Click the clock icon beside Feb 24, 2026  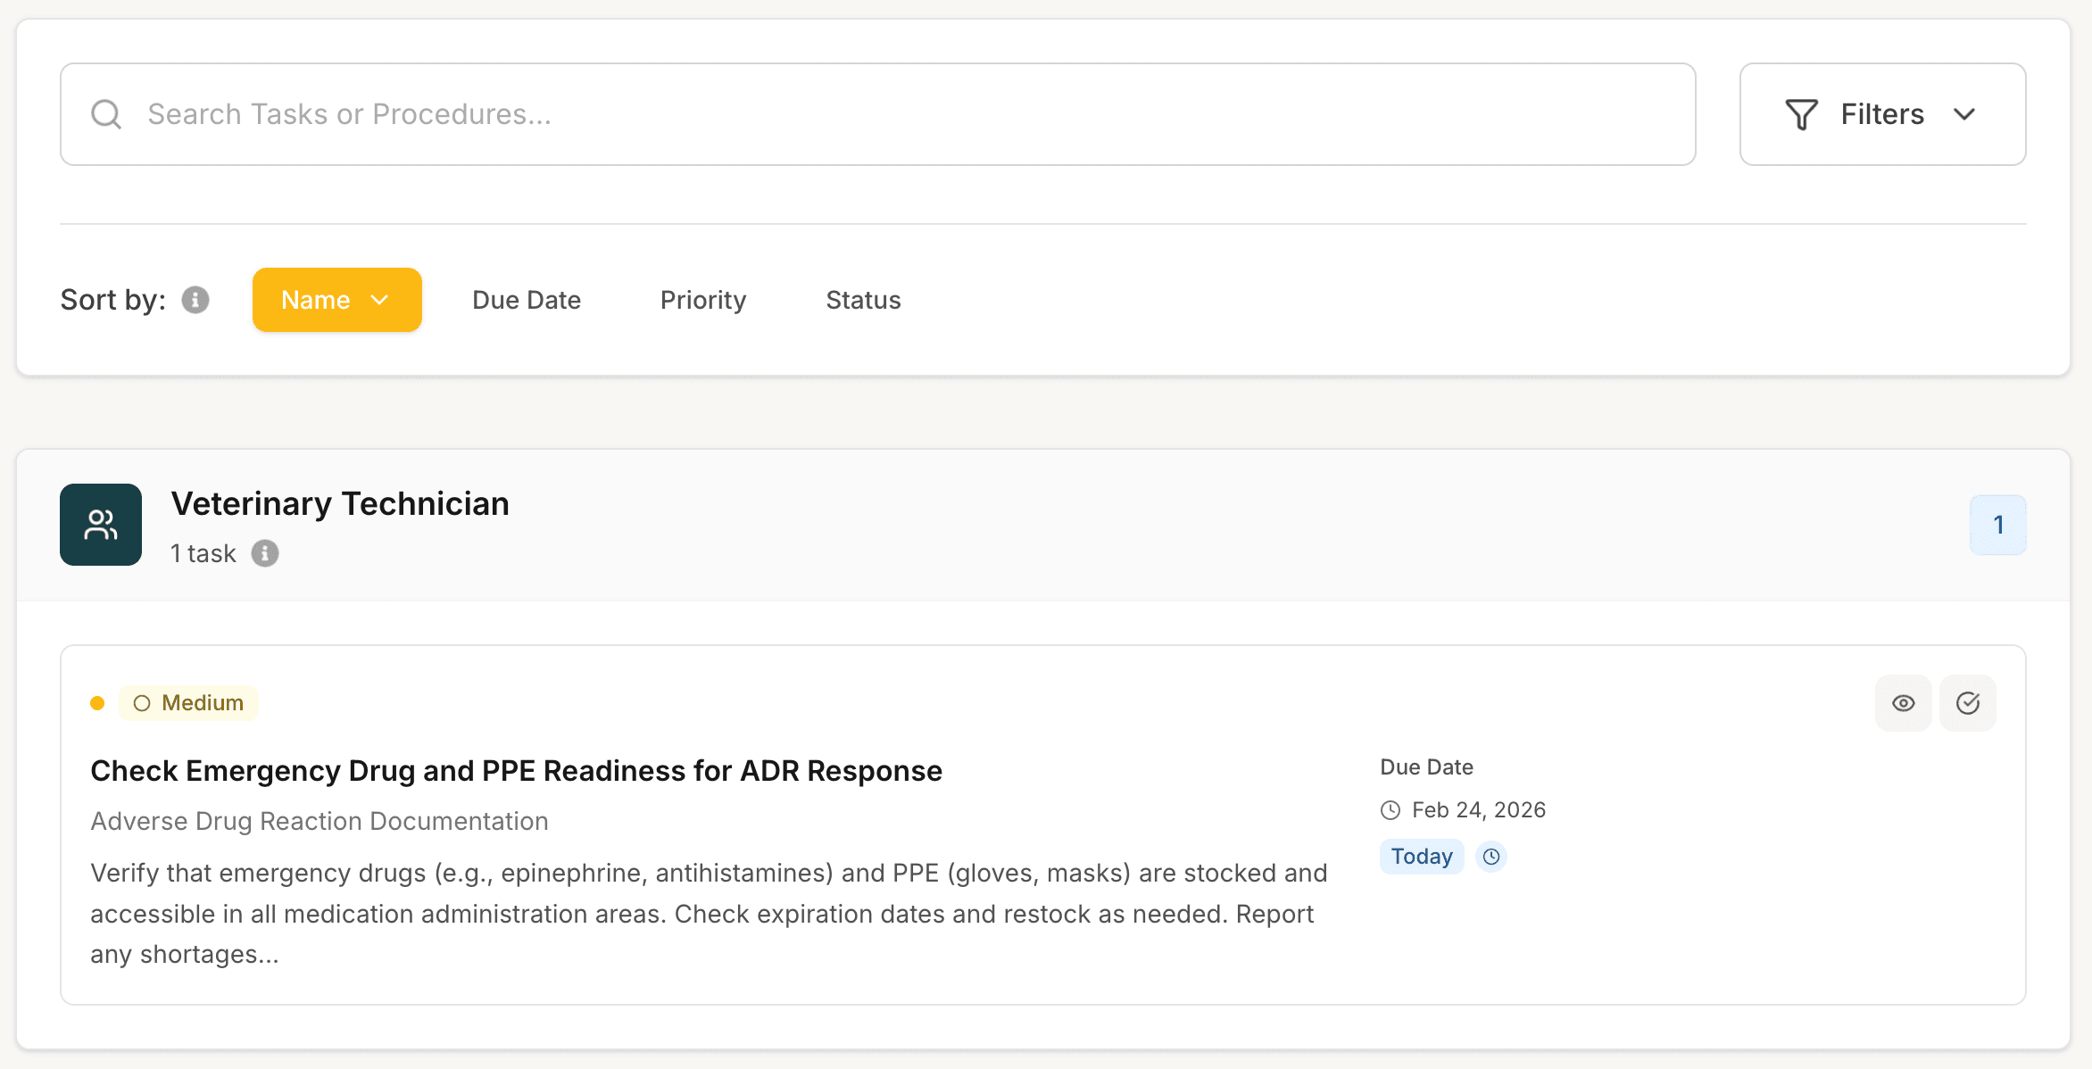pyautogui.click(x=1391, y=810)
